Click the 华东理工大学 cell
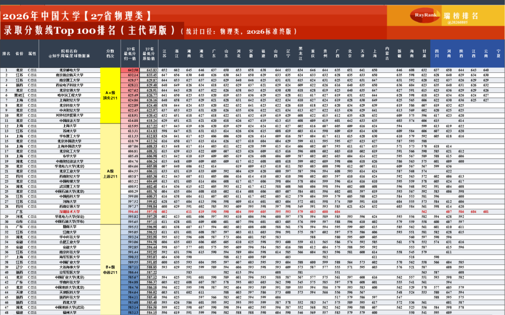Screen dimensions: 505x315 pos(70,136)
